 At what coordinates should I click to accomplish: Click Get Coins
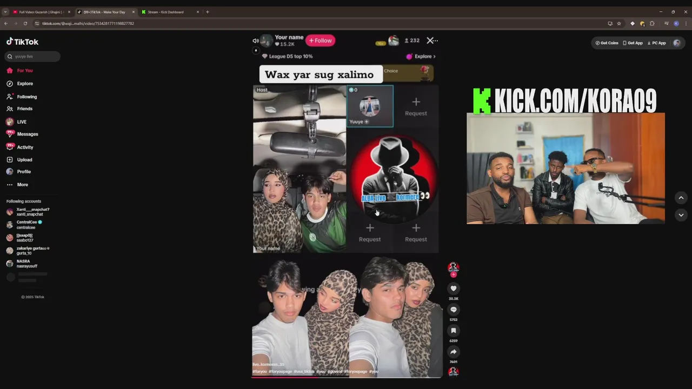[607, 43]
